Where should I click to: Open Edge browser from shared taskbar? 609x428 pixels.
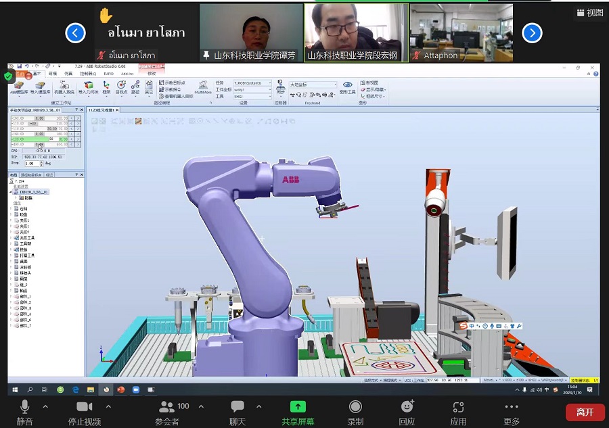coord(75,389)
